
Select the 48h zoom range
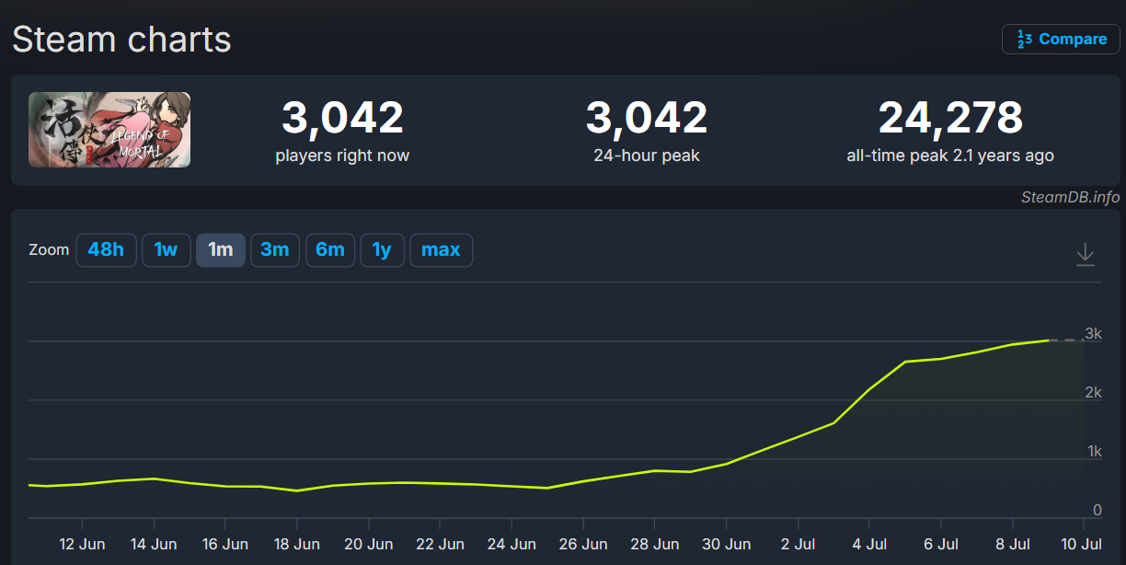pyautogui.click(x=106, y=249)
